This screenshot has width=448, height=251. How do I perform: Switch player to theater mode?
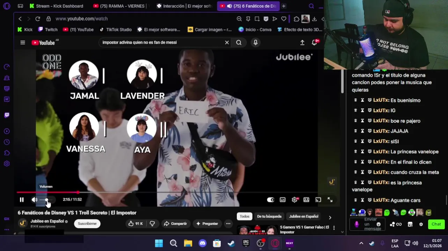[x=306, y=200]
